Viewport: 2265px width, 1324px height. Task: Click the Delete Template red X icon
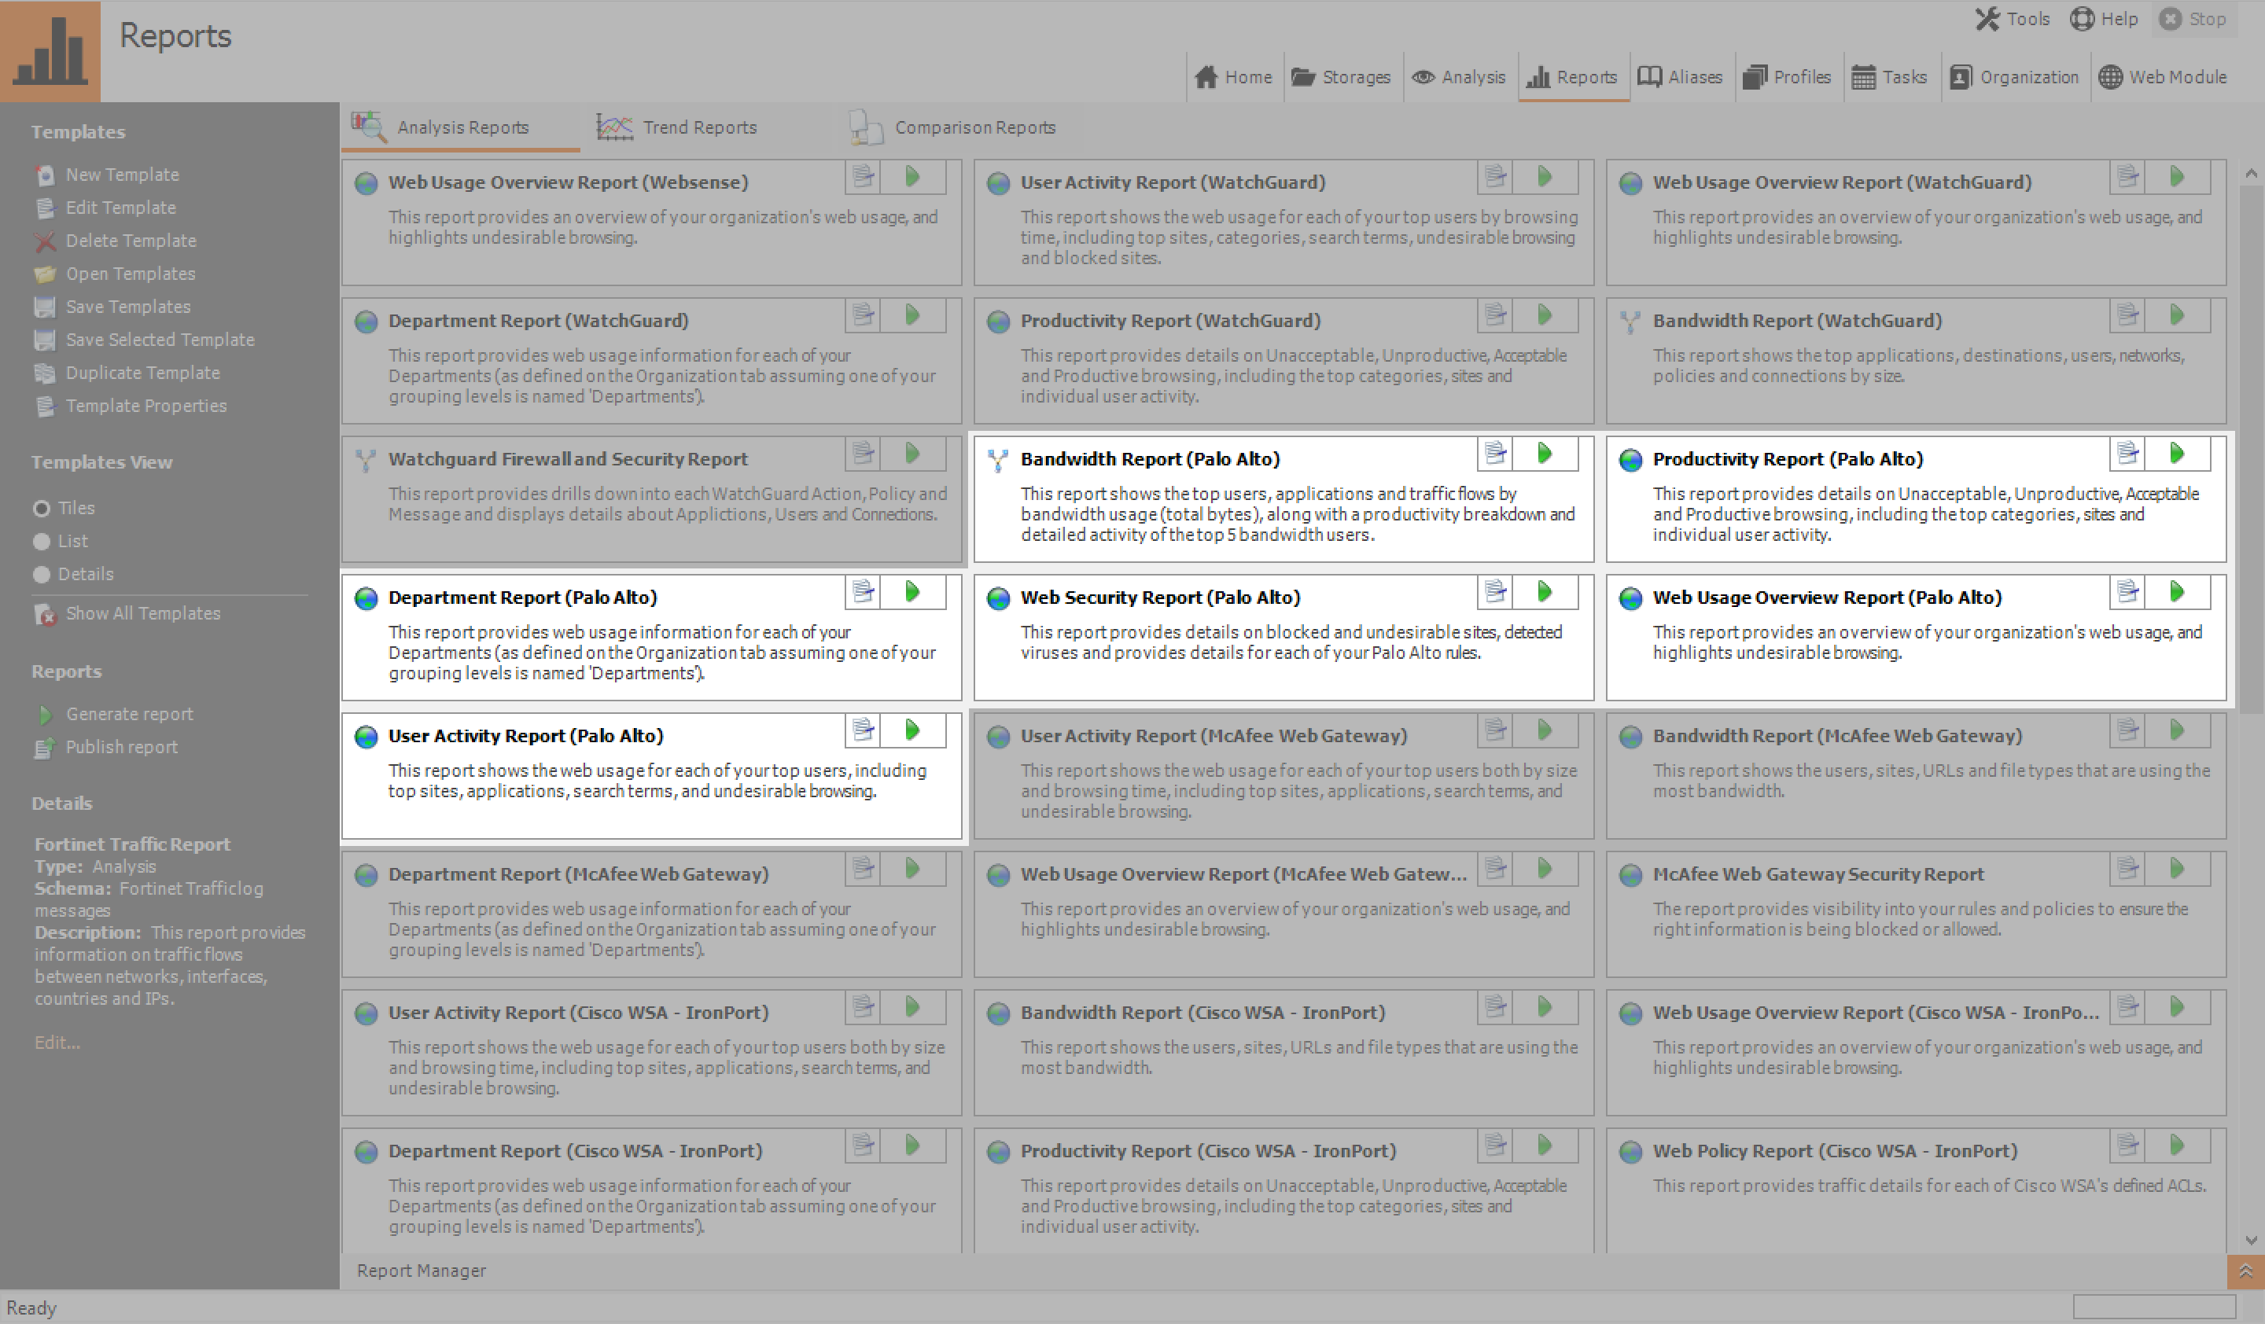pyautogui.click(x=45, y=241)
